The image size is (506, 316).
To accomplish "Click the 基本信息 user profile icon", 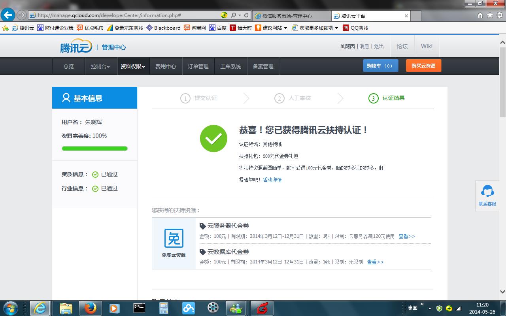I will click(x=66, y=98).
